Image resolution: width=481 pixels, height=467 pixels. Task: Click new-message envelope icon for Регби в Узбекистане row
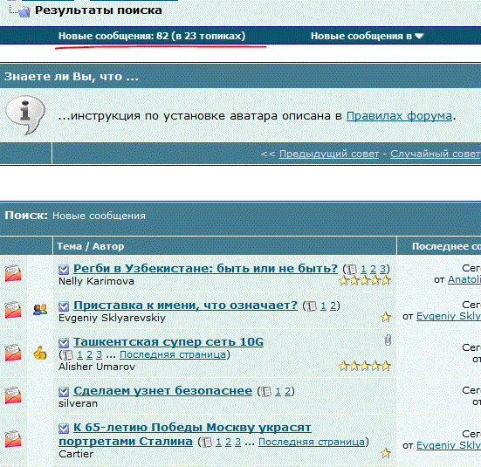coord(13,273)
